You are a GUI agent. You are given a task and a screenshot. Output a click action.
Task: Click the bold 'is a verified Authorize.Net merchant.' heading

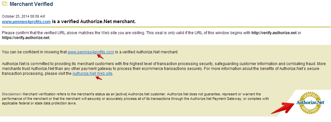click(94, 21)
